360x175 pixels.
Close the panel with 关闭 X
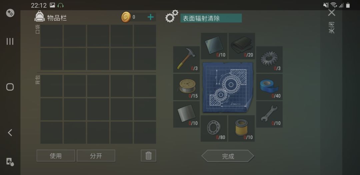coord(332,13)
